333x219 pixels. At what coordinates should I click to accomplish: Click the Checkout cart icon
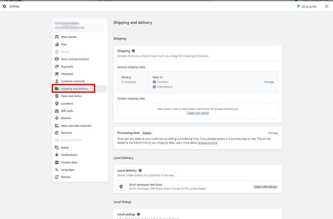point(57,74)
